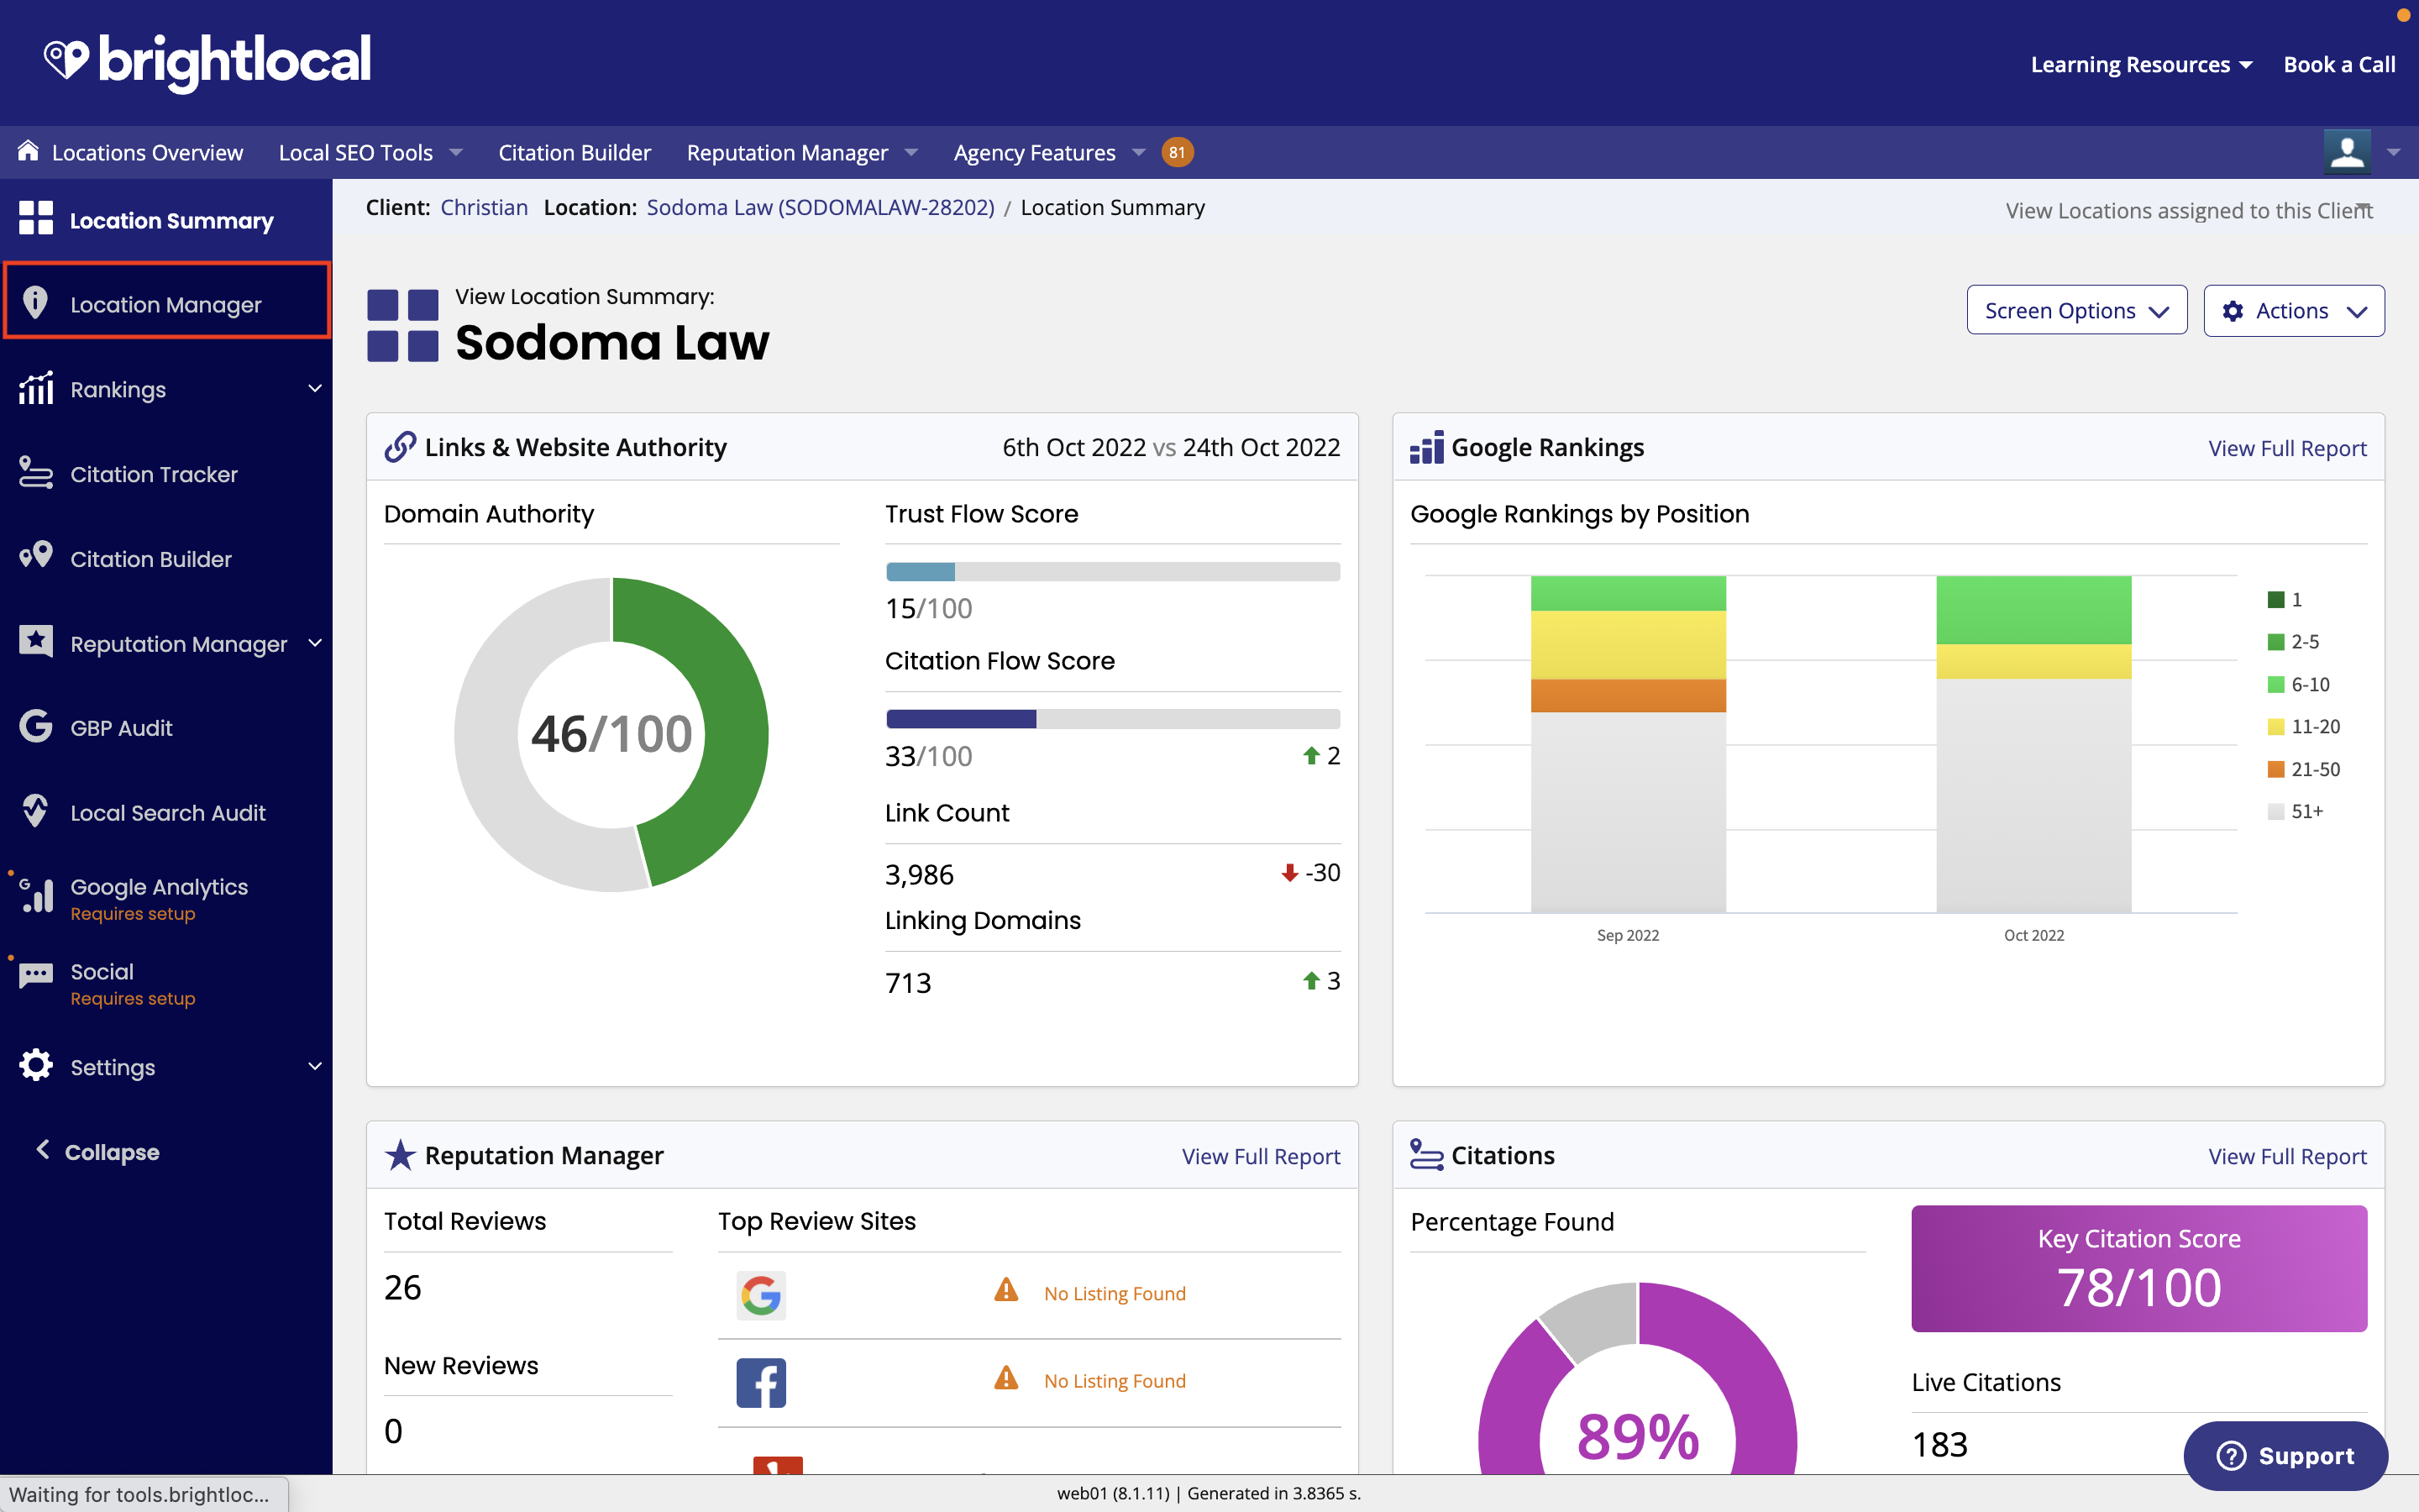The image size is (2419, 1512).
Task: Open the Screen Options dropdown
Action: coord(2076,310)
